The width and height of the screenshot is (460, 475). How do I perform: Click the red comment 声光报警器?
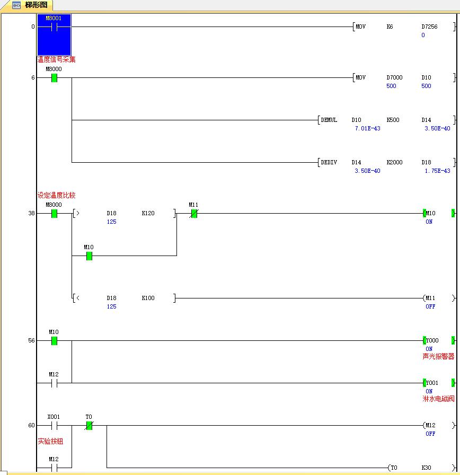pyautogui.click(x=438, y=357)
